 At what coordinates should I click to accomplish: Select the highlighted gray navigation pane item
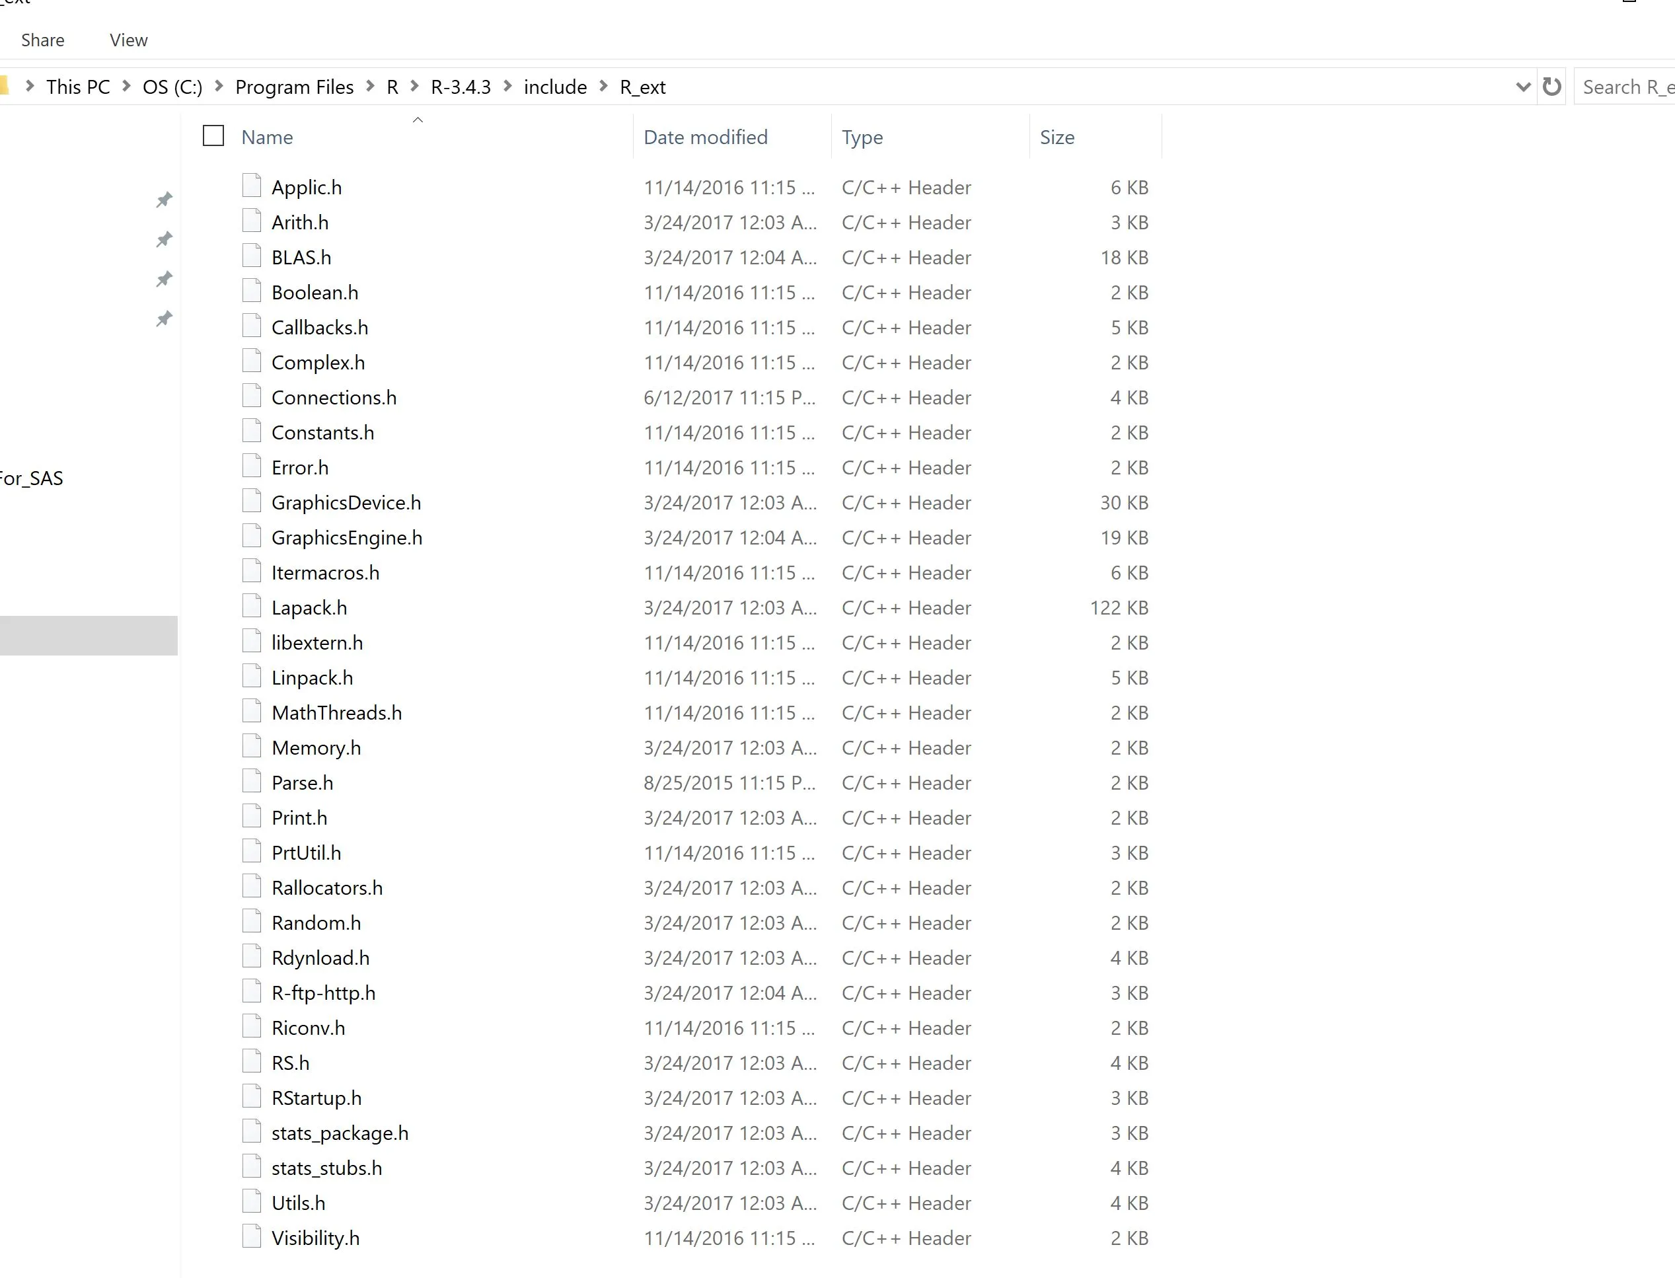tap(89, 635)
